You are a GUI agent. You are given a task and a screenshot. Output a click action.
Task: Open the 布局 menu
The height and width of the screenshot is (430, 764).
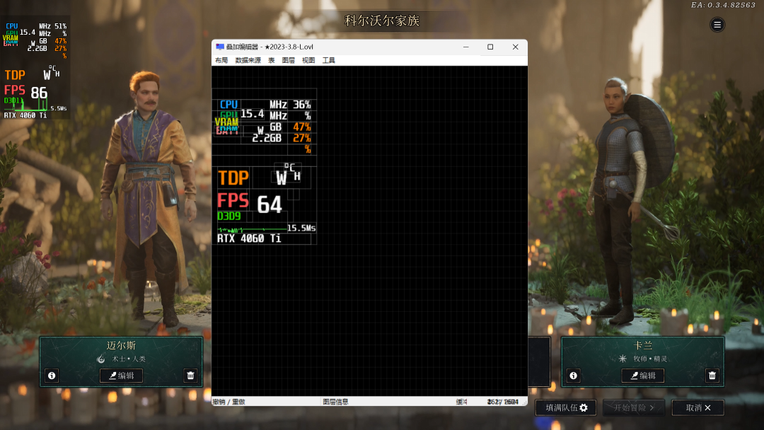click(x=221, y=60)
